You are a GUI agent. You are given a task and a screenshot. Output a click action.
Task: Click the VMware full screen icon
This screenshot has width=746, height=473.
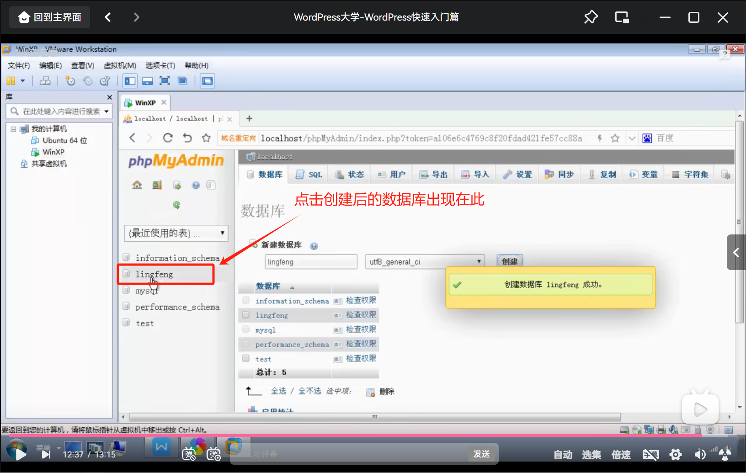(x=165, y=81)
